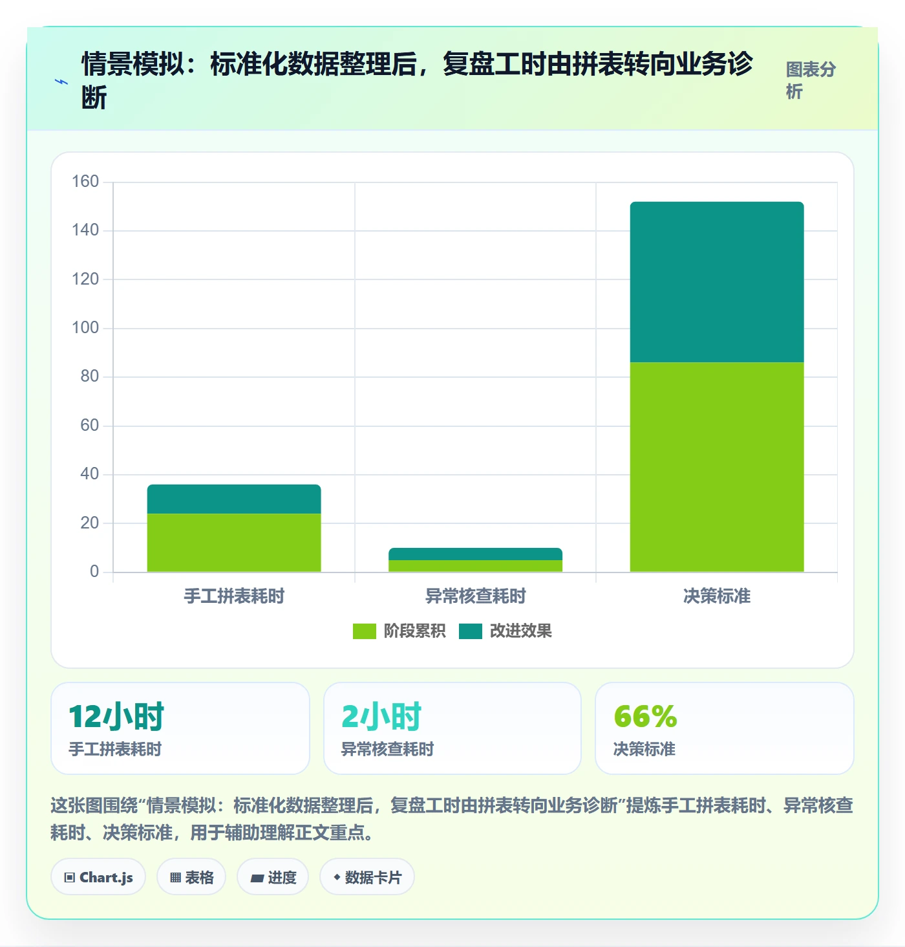Image resolution: width=905 pixels, height=947 pixels.
Task: Click the green segment of the 决策标准 bar
Action: click(x=717, y=467)
